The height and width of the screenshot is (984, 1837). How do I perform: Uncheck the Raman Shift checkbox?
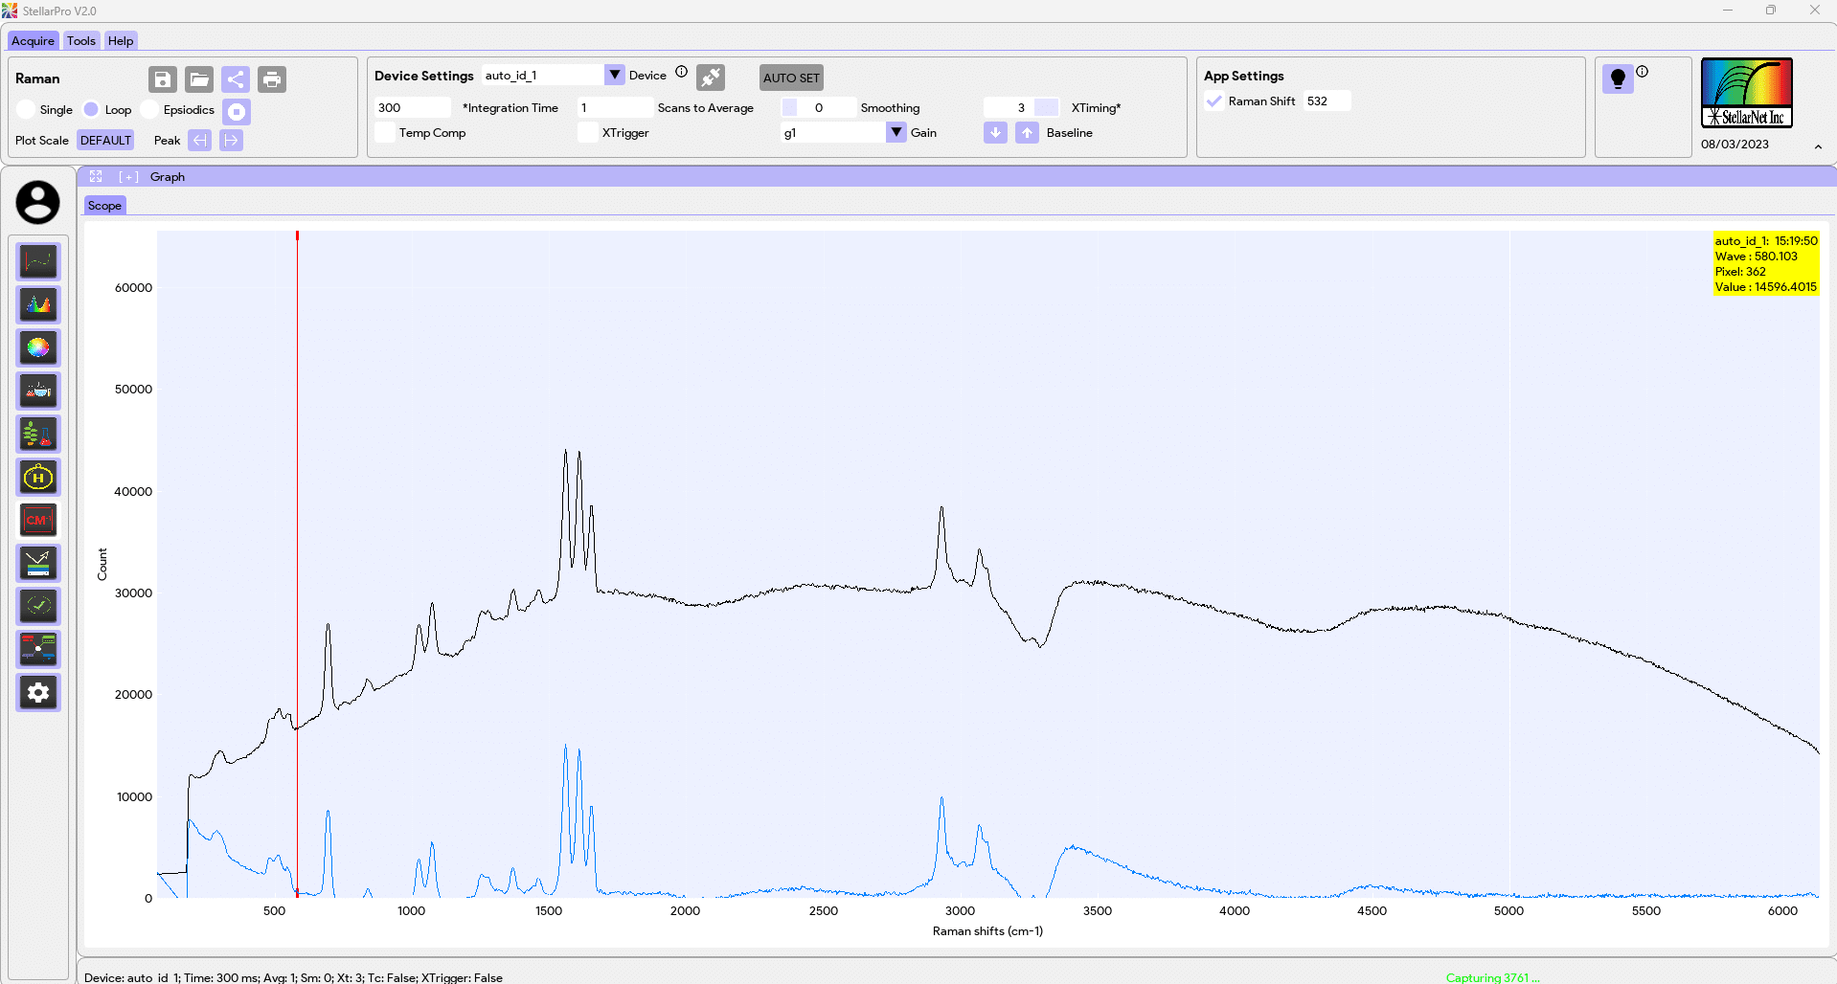point(1214,101)
